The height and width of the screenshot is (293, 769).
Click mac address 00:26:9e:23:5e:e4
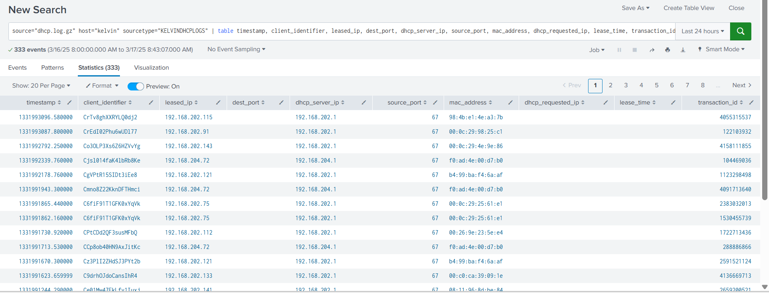click(x=476, y=233)
